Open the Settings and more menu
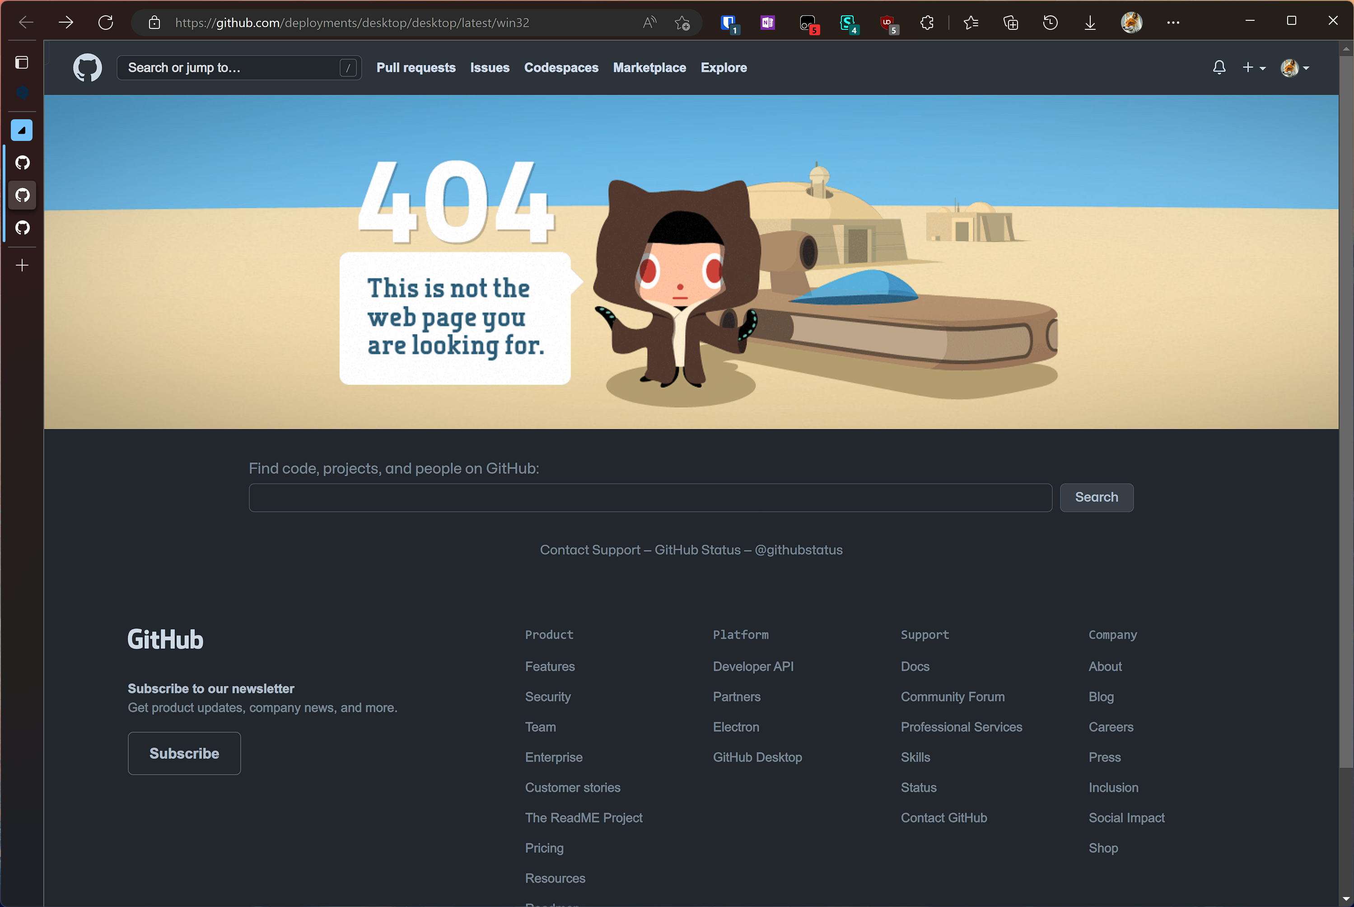The width and height of the screenshot is (1354, 907). [x=1173, y=23]
